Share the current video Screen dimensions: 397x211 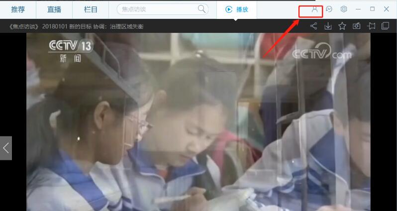(x=313, y=26)
